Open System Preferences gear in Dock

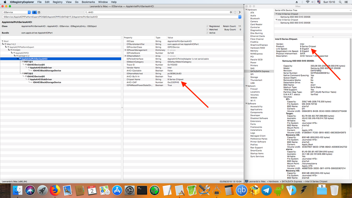[x=129, y=190]
